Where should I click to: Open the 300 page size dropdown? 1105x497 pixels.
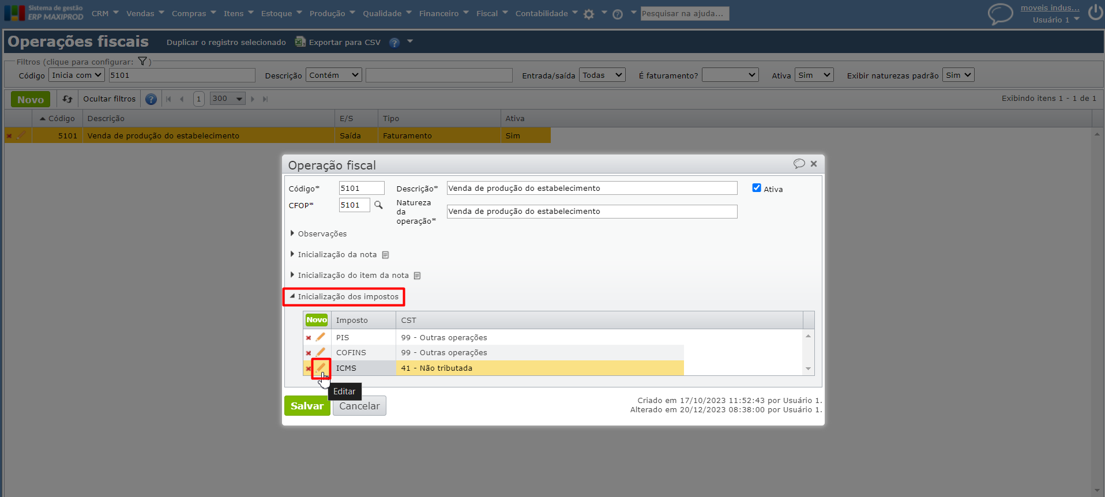pyautogui.click(x=228, y=99)
